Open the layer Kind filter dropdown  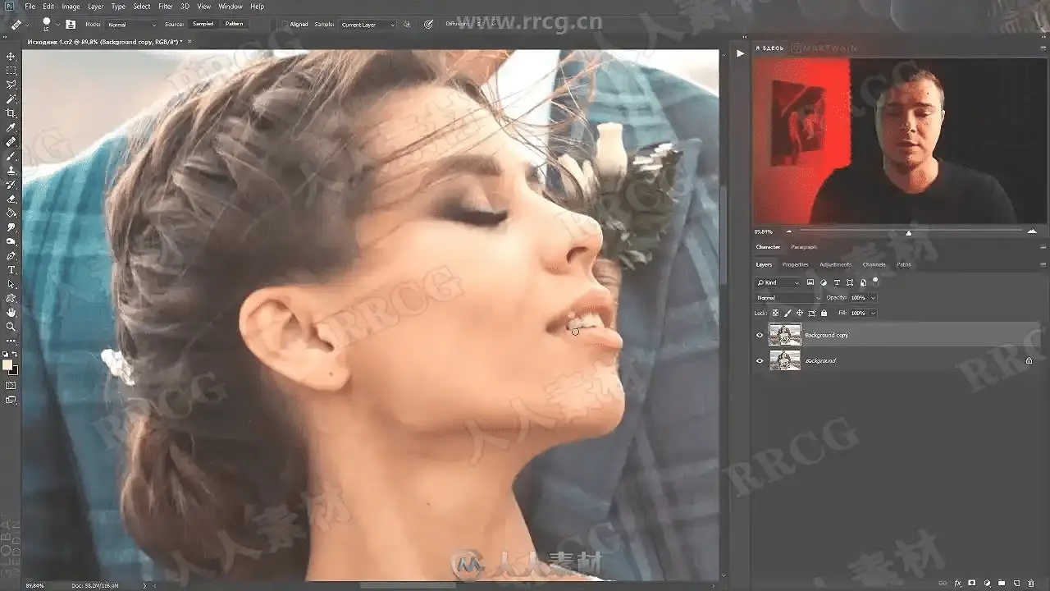778,282
